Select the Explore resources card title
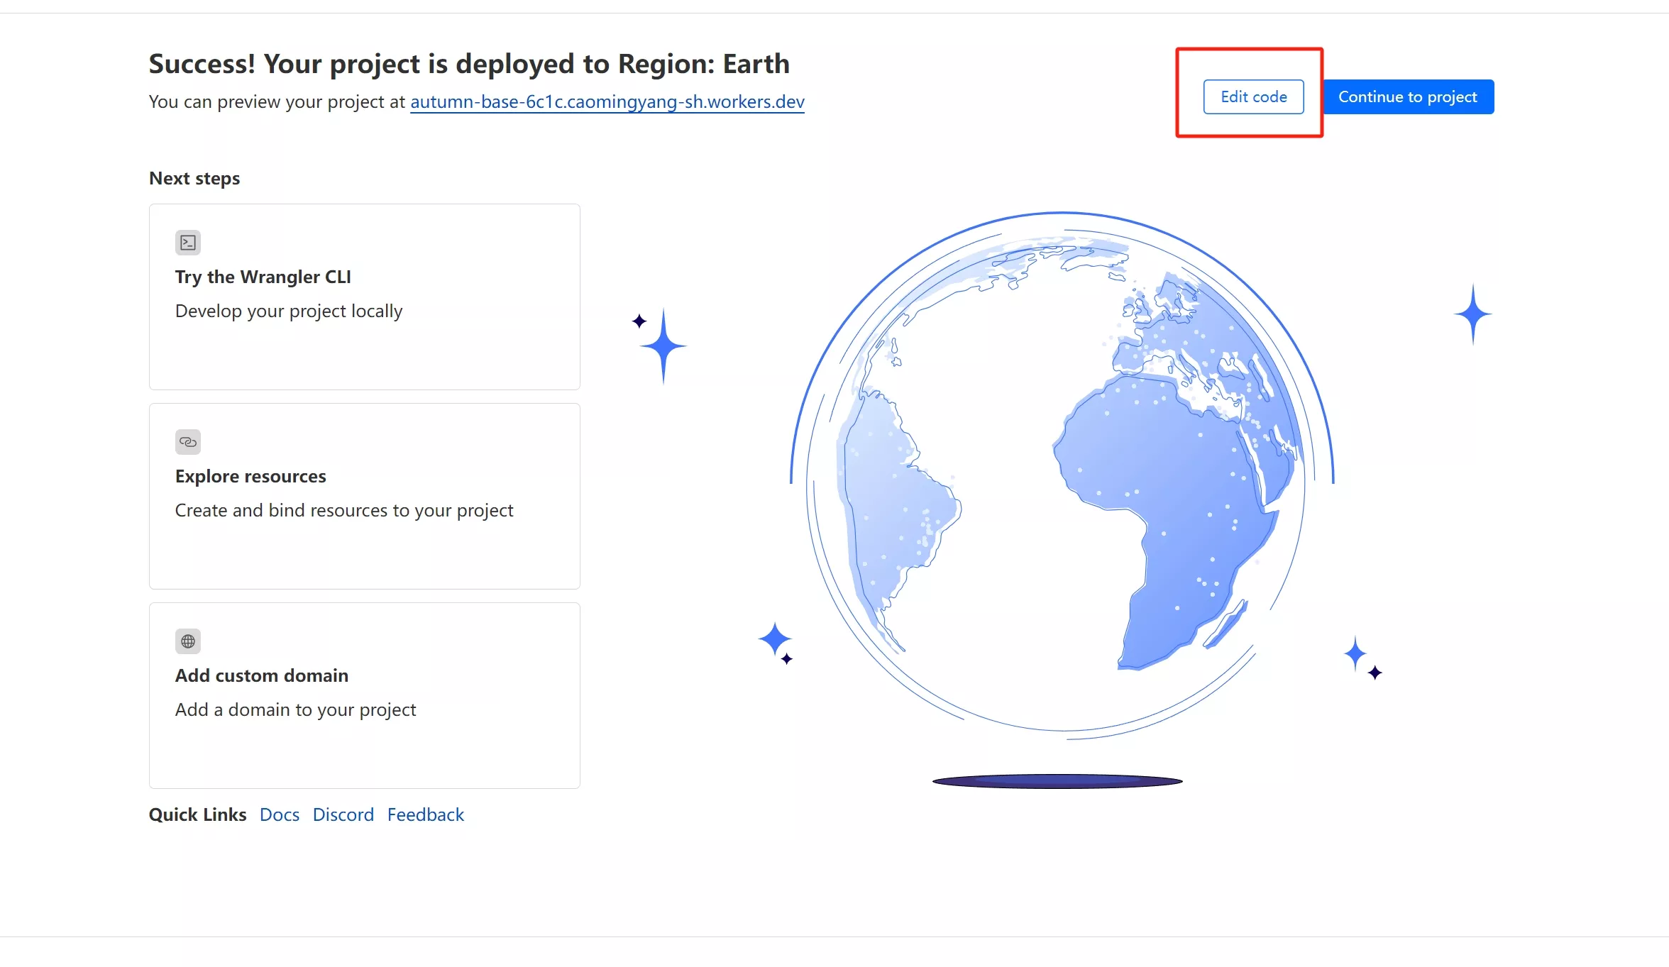The image size is (1669, 967). click(250, 476)
